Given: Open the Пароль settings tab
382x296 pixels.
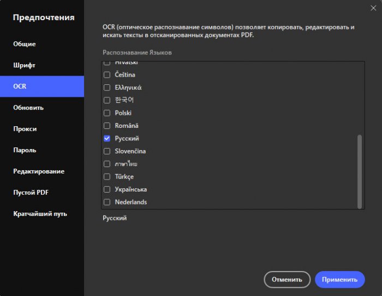Looking at the screenshot, I should [25, 150].
